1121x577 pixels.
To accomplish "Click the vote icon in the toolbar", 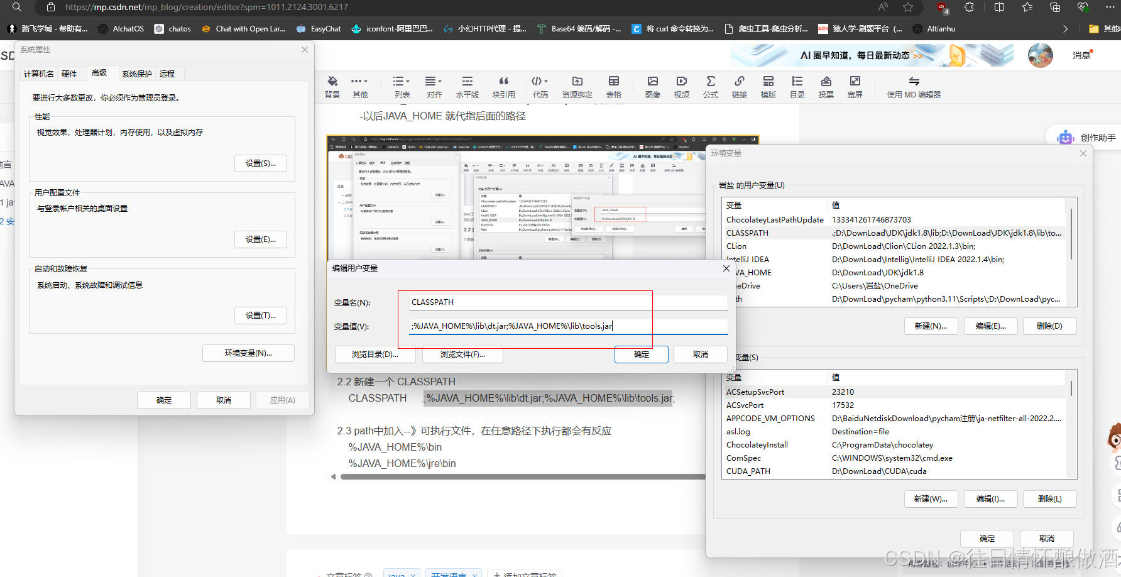I will 826,81.
